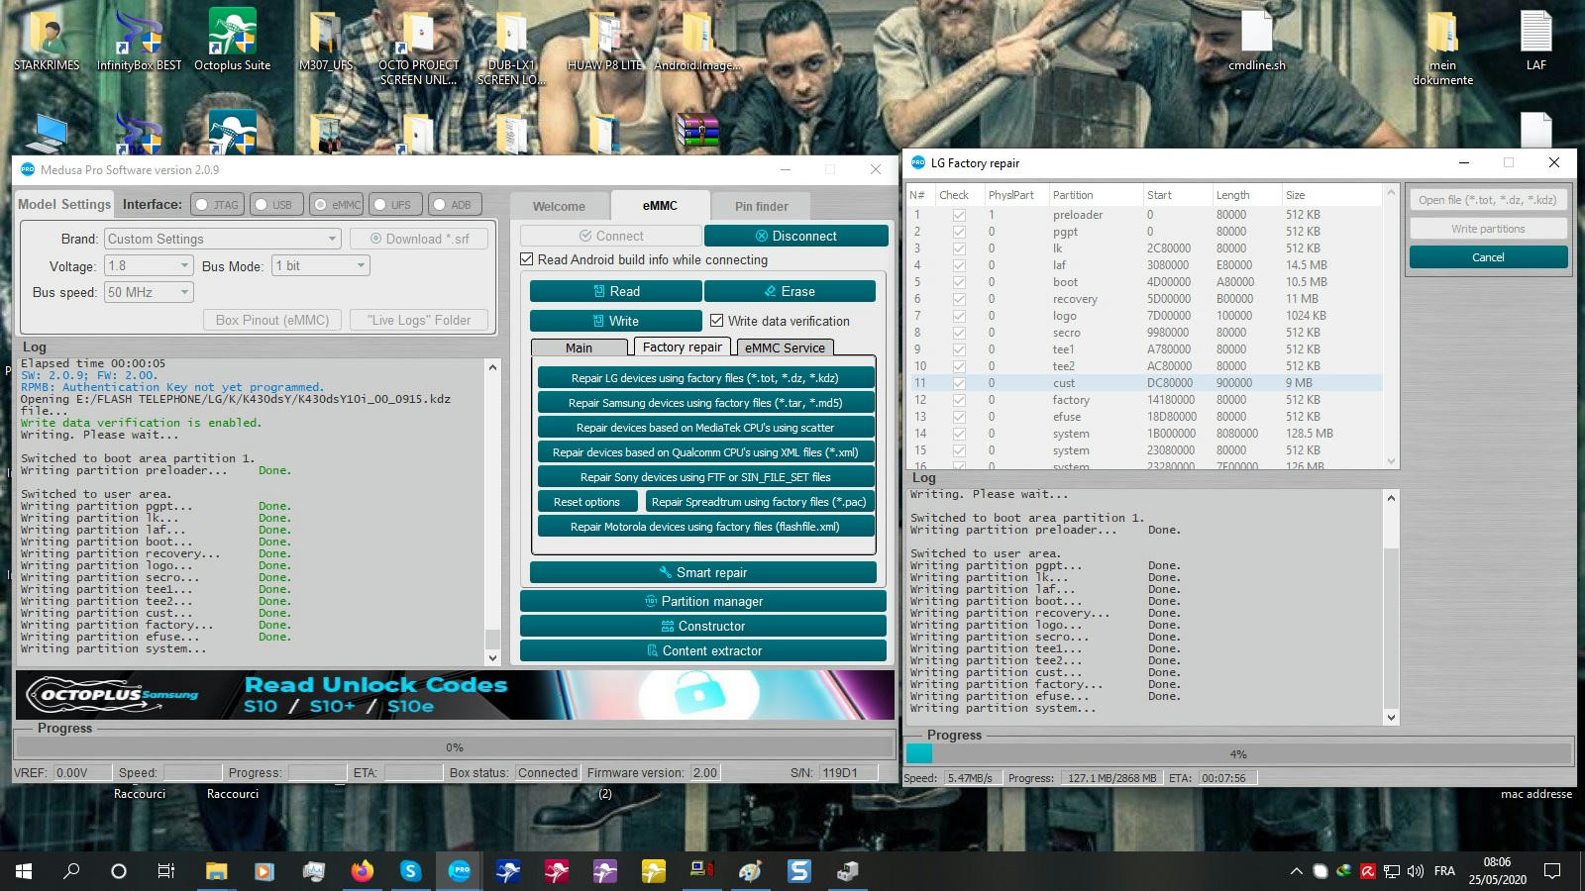Switch to the eMMC Service tab

[784, 347]
